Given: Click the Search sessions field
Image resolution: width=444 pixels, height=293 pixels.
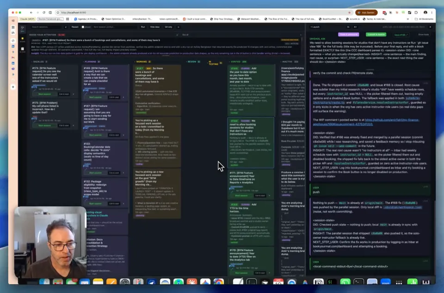Looking at the screenshot, I should coord(47,27).
